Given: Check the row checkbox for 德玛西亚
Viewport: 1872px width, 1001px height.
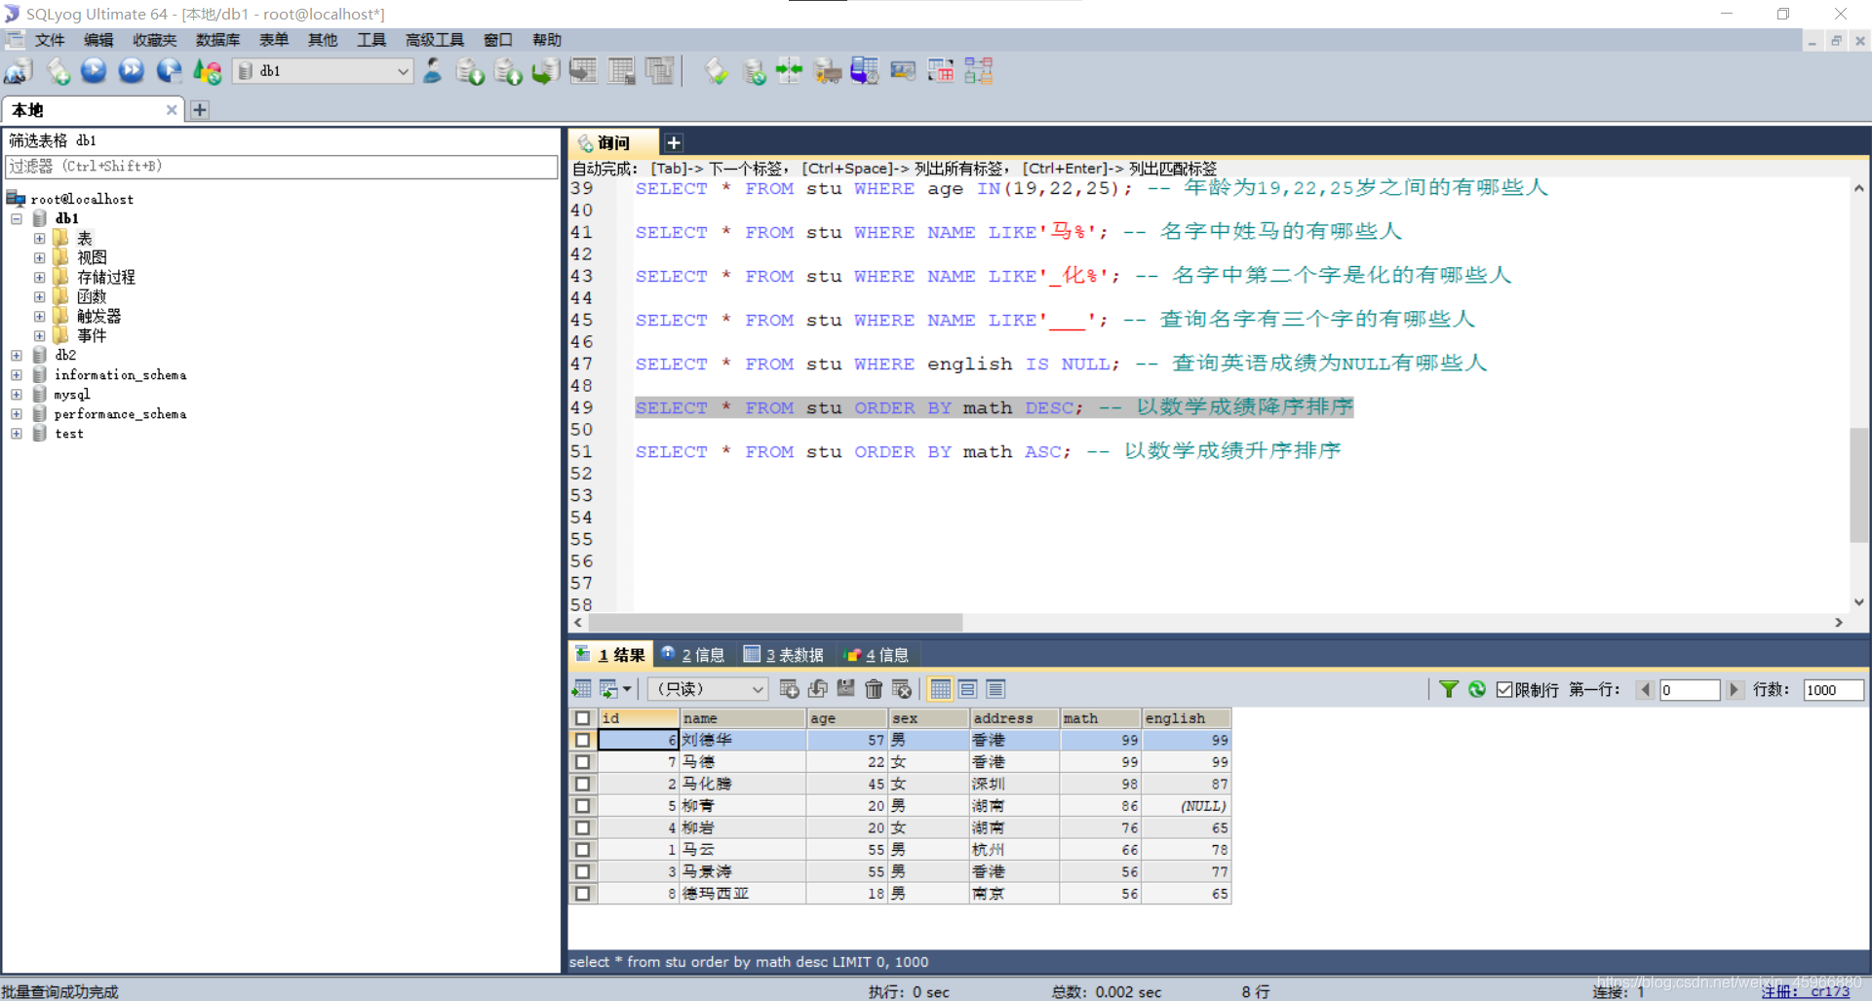Looking at the screenshot, I should tap(582, 894).
